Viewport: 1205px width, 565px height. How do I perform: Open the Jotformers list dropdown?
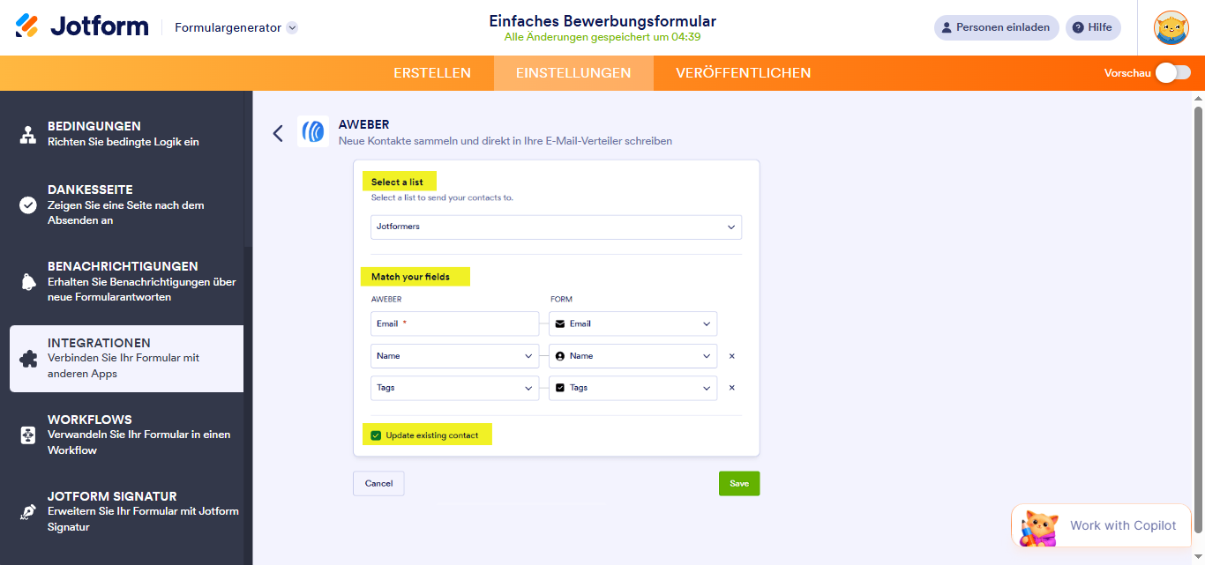(x=556, y=227)
